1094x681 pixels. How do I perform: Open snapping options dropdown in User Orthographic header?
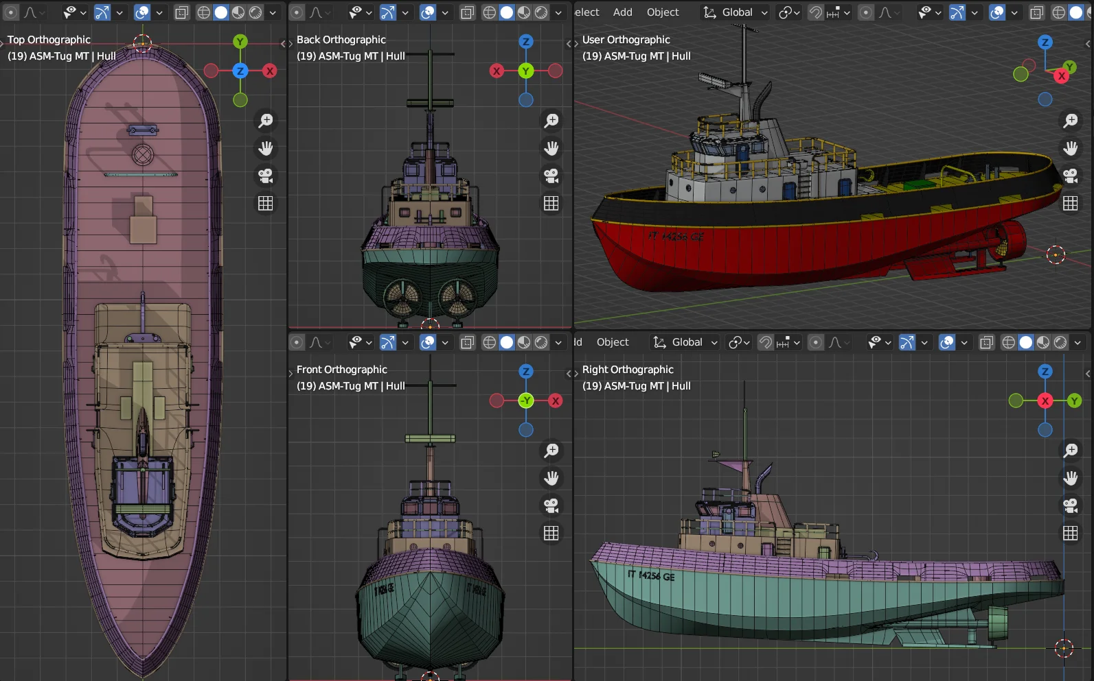(x=839, y=12)
